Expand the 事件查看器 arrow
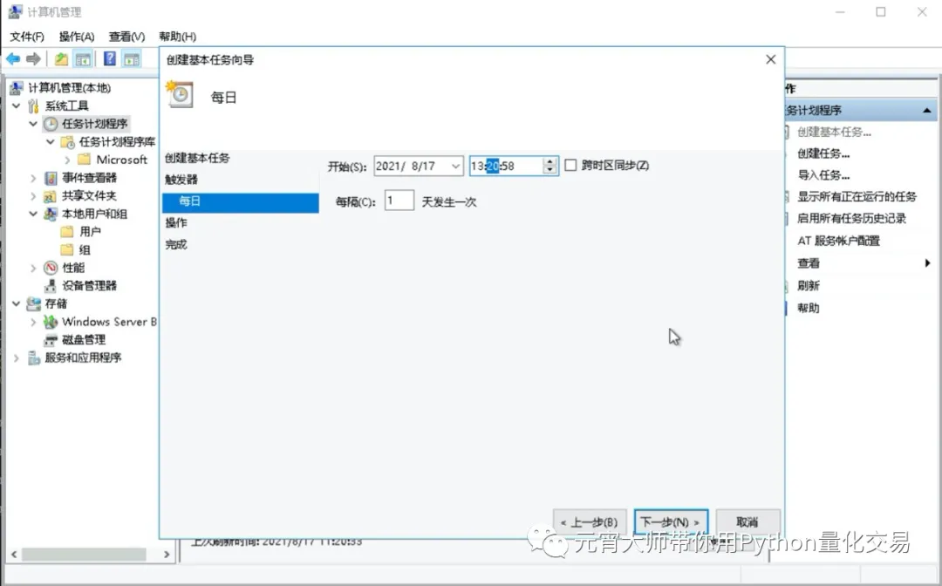The height and width of the screenshot is (586, 942). [33, 178]
